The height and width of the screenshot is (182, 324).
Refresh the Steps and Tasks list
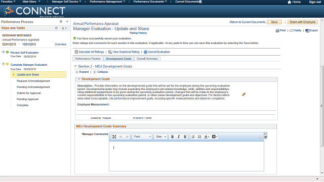tap(56, 28)
